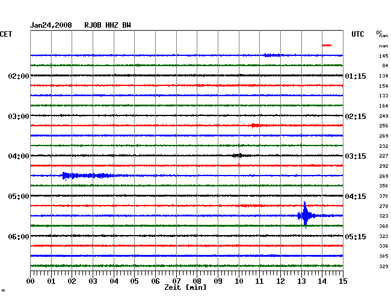The width and height of the screenshot is (391, 297).
Task: Click the DC value 84
Action: click(x=385, y=66)
